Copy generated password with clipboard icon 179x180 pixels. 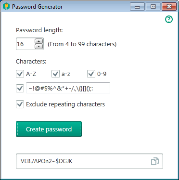pyautogui.click(x=155, y=161)
